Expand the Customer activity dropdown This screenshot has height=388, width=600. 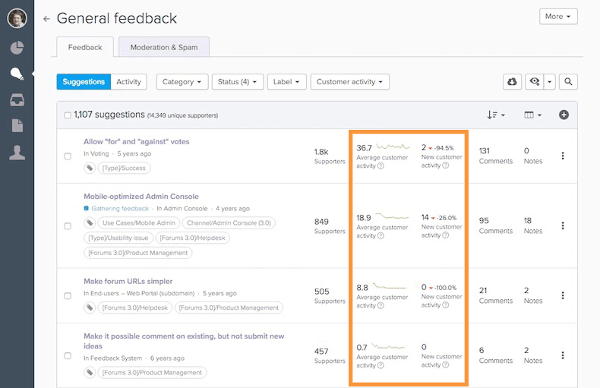point(349,82)
